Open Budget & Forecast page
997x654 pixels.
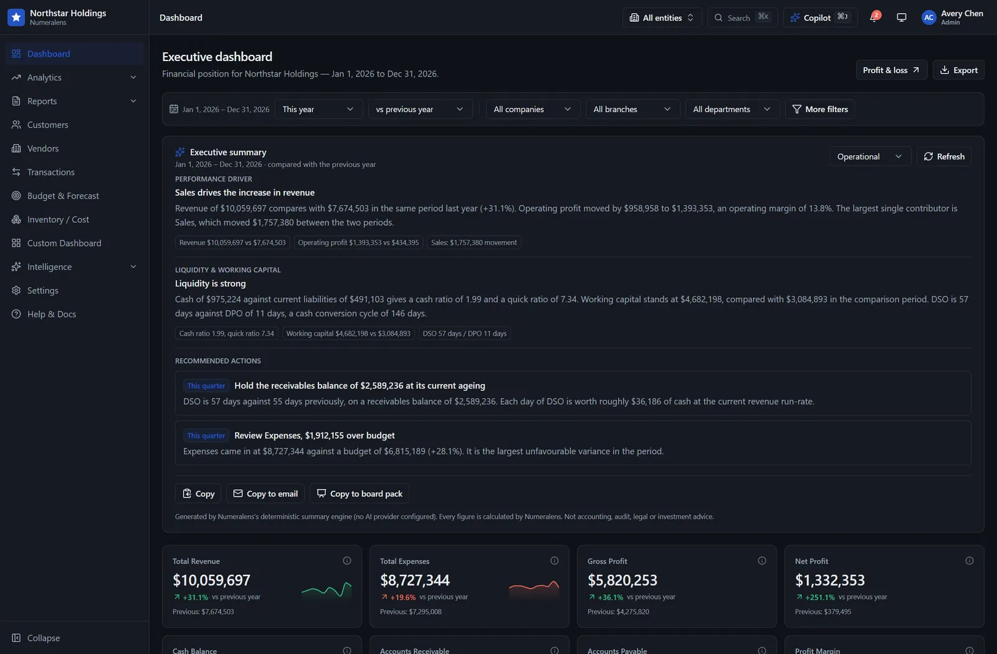click(74, 196)
